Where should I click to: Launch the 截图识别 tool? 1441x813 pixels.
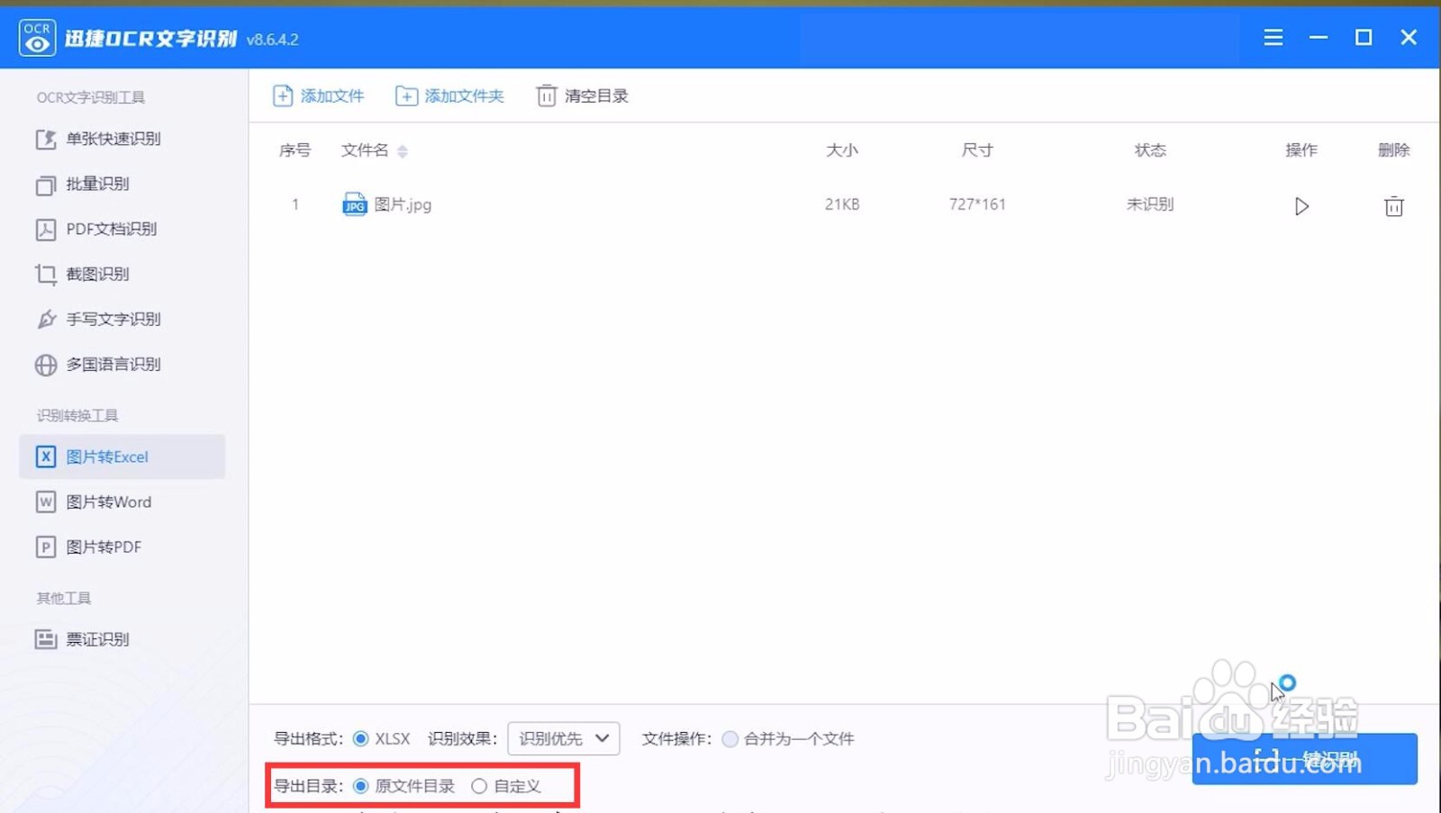click(x=99, y=274)
